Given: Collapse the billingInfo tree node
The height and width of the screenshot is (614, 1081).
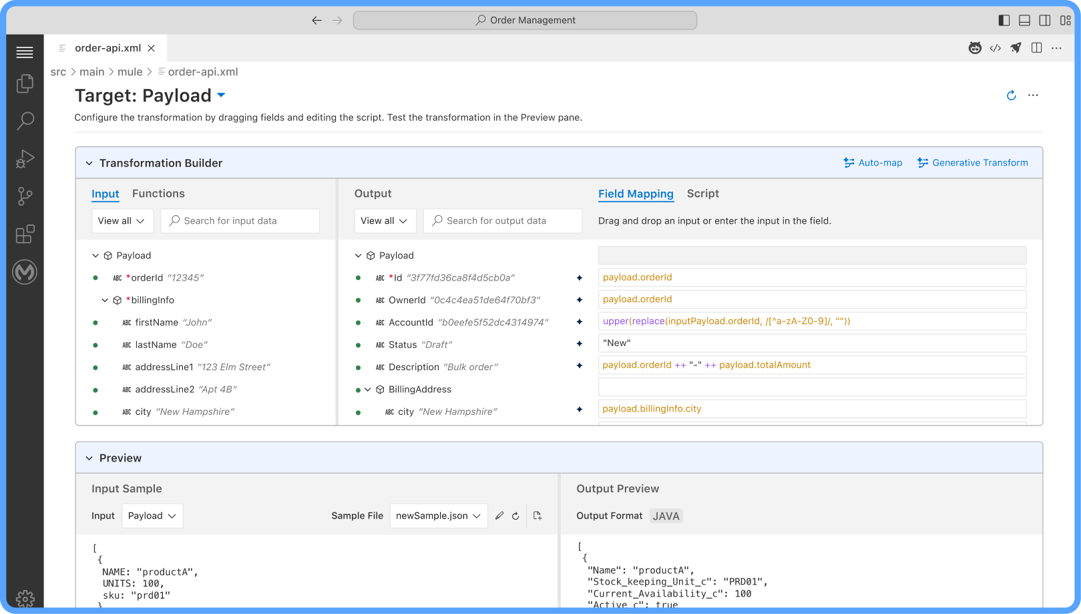Looking at the screenshot, I should (x=105, y=301).
